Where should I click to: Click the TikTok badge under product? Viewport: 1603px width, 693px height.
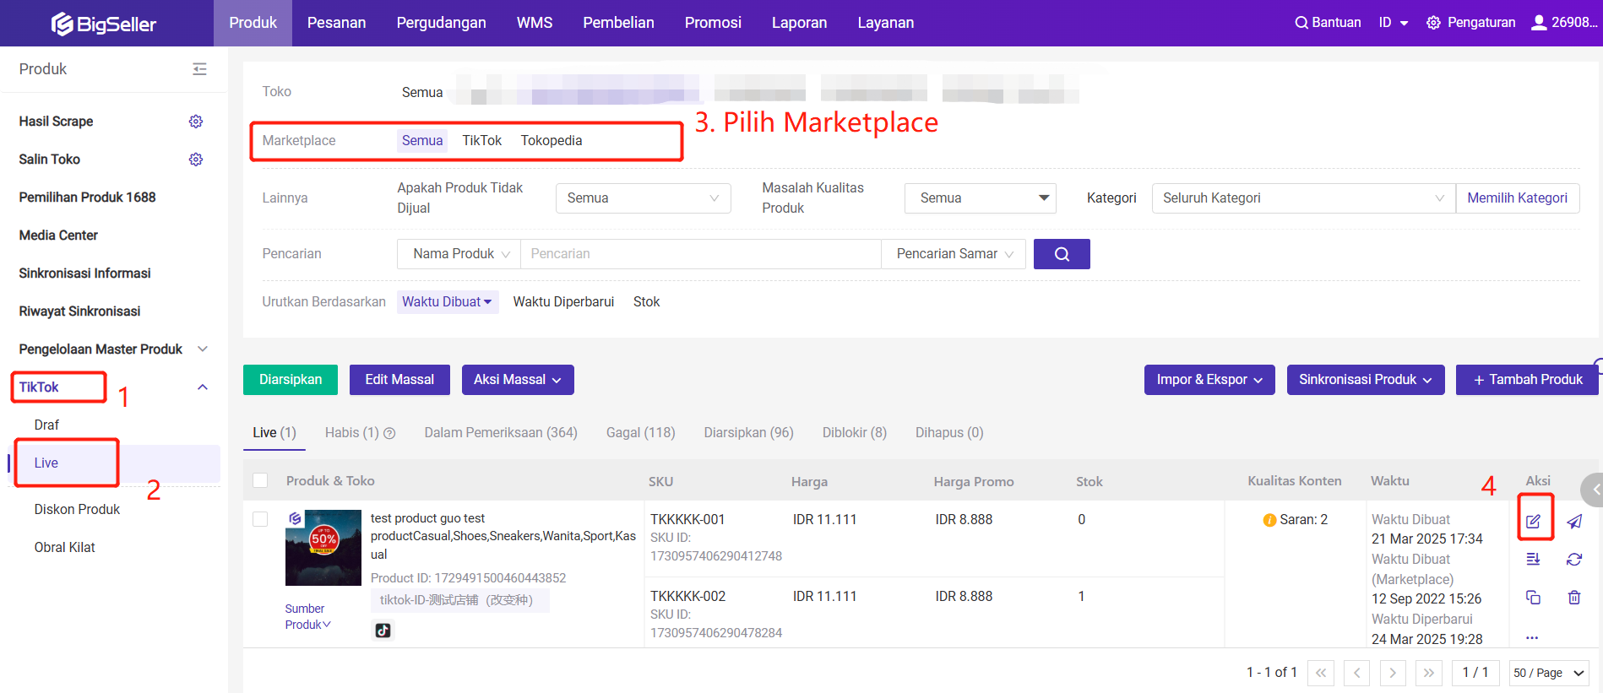pos(383,630)
